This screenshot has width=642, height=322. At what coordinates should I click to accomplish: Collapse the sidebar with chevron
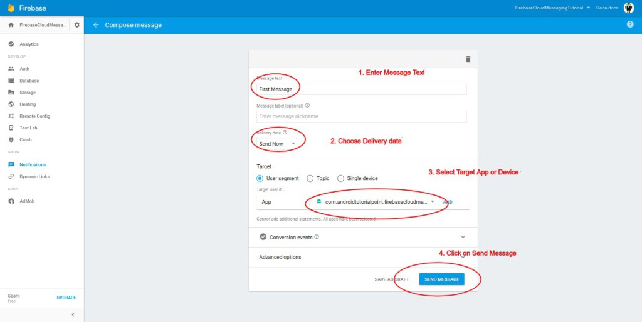click(73, 314)
